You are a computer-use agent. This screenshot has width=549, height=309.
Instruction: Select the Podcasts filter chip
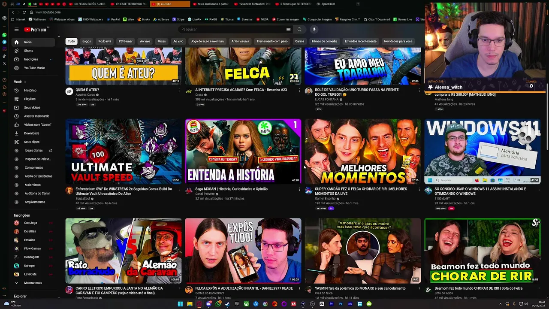(x=105, y=41)
